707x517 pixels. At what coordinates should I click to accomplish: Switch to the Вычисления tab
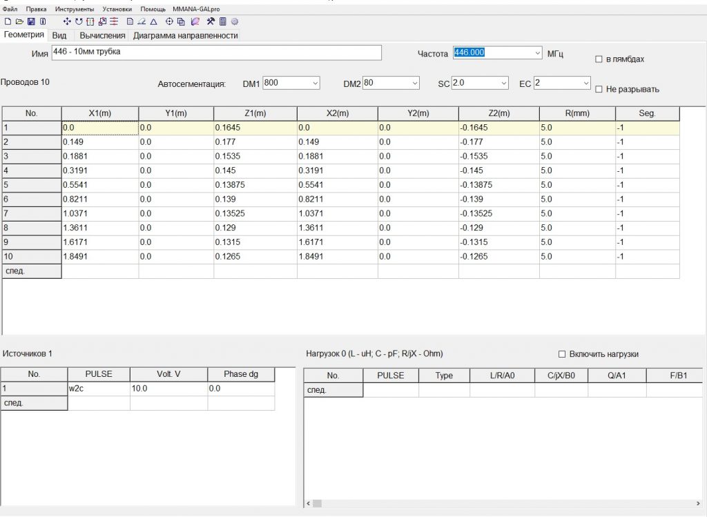pyautogui.click(x=102, y=35)
